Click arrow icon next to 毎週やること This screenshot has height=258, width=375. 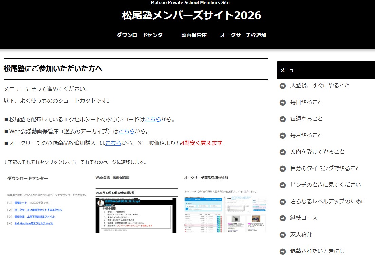pyautogui.click(x=282, y=119)
